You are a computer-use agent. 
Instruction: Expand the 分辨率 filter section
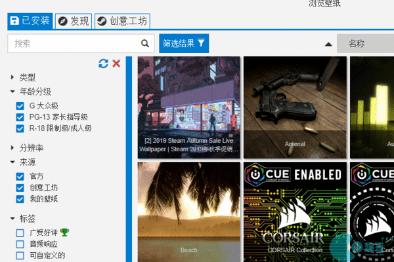(x=12, y=148)
